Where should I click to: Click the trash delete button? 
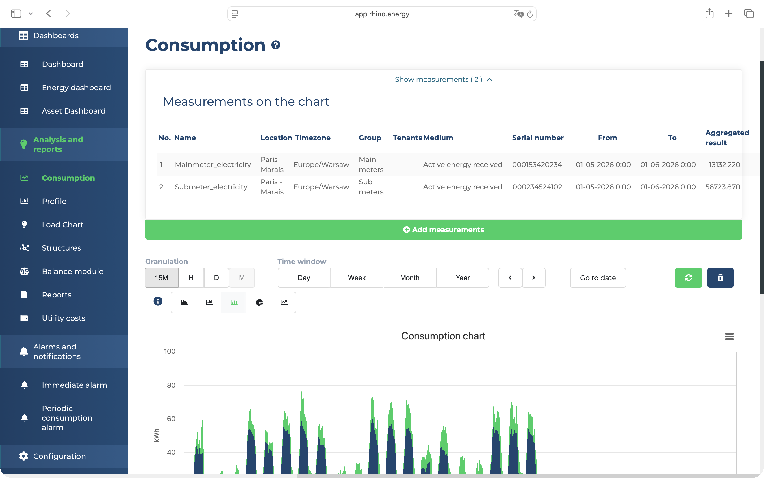point(720,278)
